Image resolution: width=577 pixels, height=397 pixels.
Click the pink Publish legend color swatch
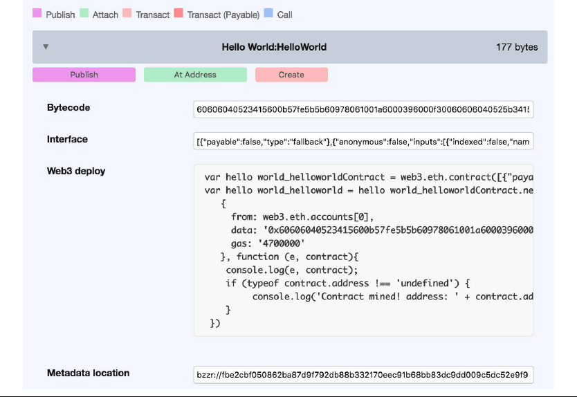point(37,14)
